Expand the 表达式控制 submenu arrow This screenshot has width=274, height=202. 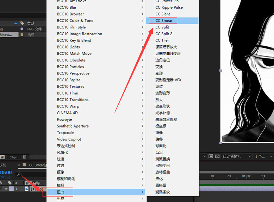click(x=142, y=146)
